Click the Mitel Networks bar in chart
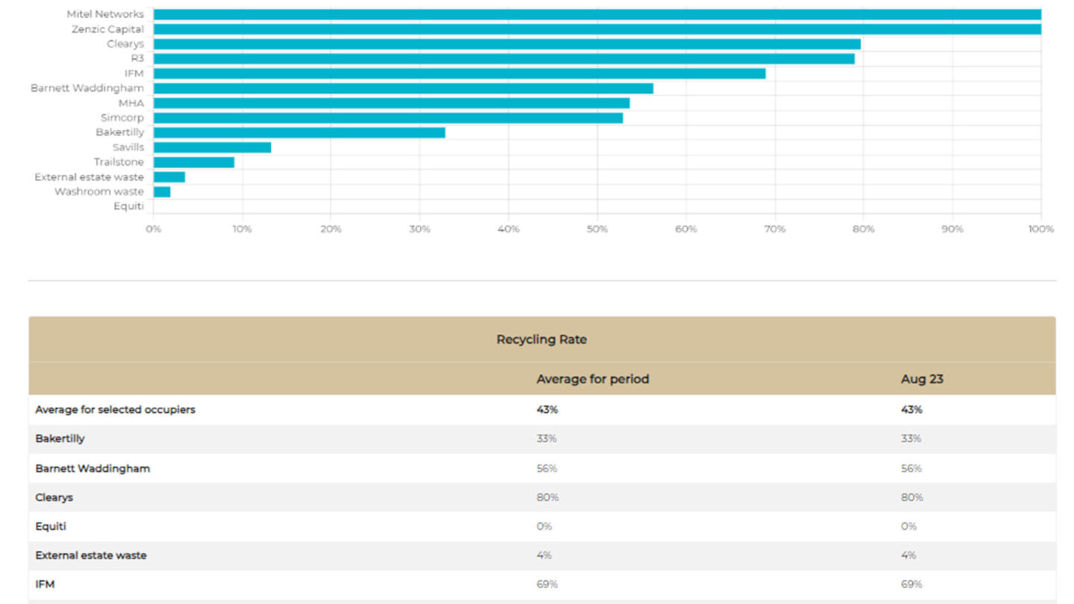1074x604 pixels. [597, 14]
